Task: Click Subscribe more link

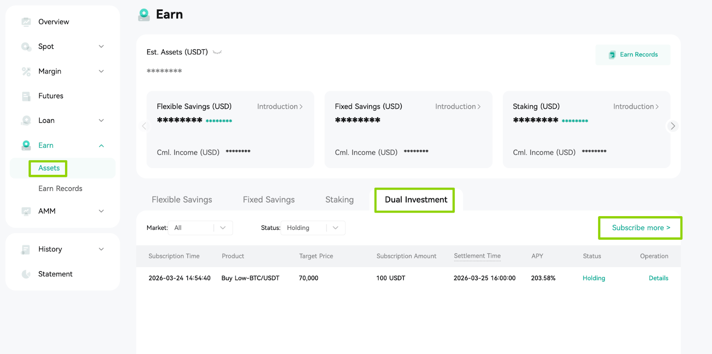Action: (641, 228)
